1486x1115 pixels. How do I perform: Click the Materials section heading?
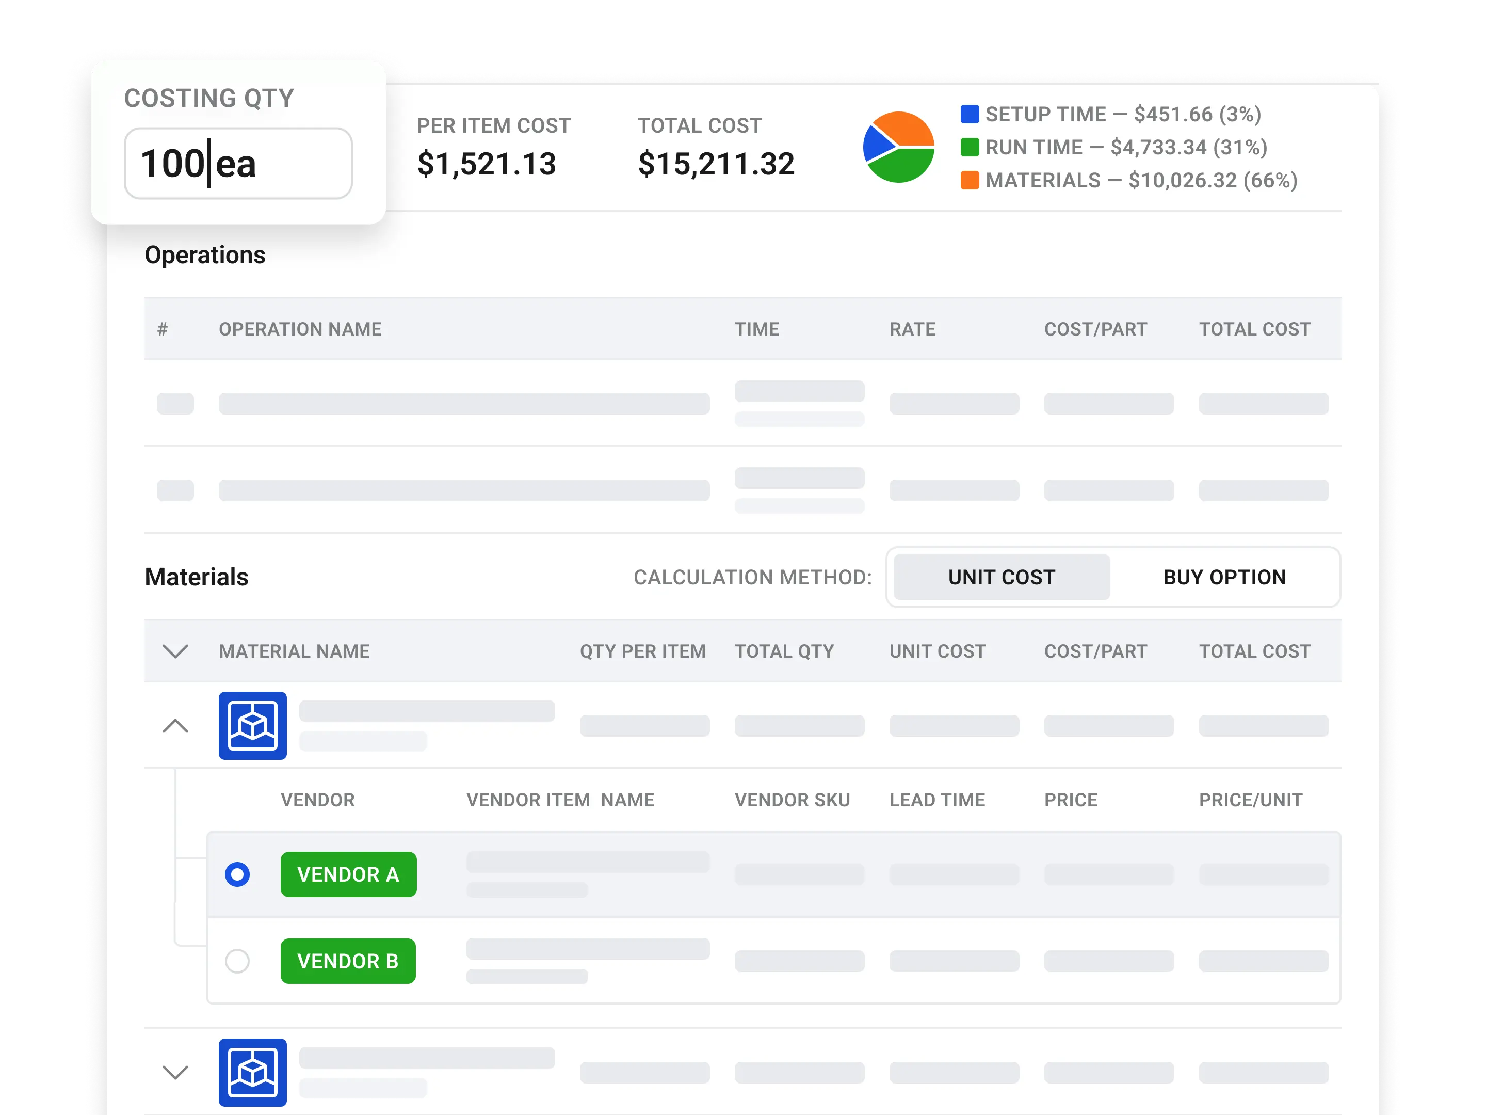(x=196, y=577)
